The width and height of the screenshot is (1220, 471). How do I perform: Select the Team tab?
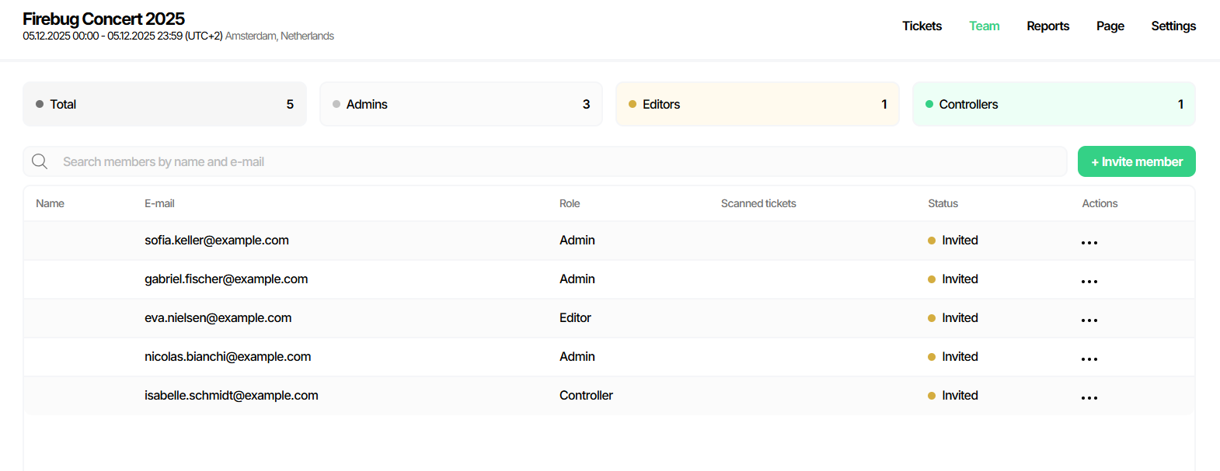984,26
